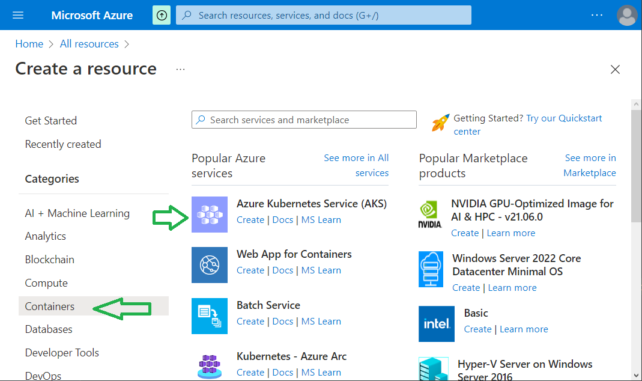Click the upload/cloud shell icon beside search
Screen dimensions: 642x381
162,15
